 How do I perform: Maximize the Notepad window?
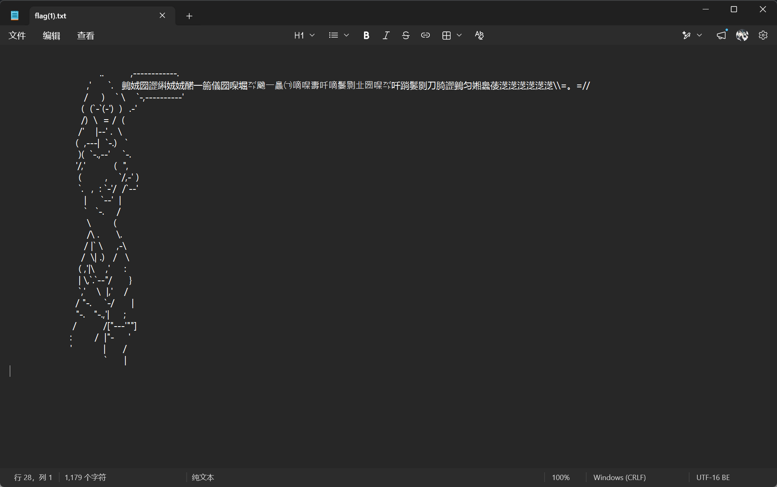(x=734, y=9)
